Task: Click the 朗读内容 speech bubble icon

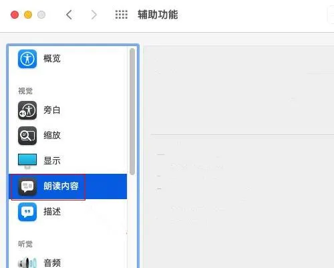Action: click(x=27, y=186)
